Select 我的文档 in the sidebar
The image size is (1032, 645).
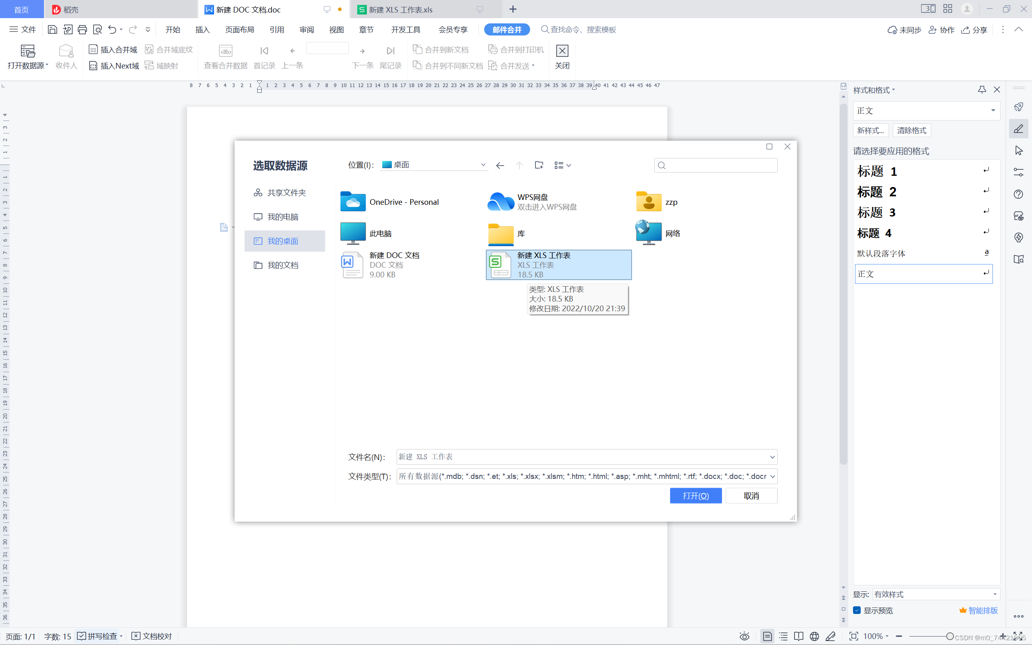[x=282, y=265]
